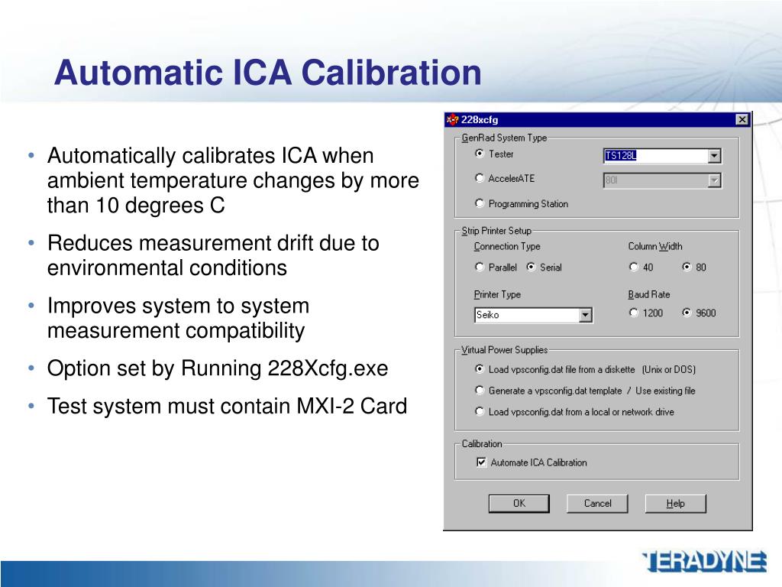Click the 'Automatically calibrates ICA' bullet text

[x=233, y=180]
